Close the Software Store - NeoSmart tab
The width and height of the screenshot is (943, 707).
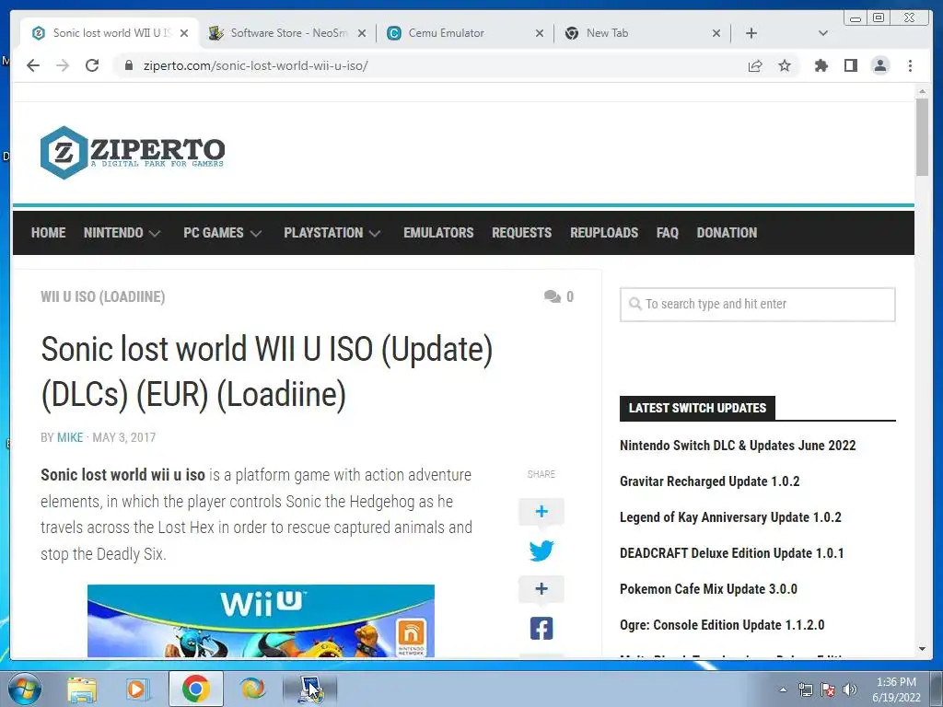point(361,33)
